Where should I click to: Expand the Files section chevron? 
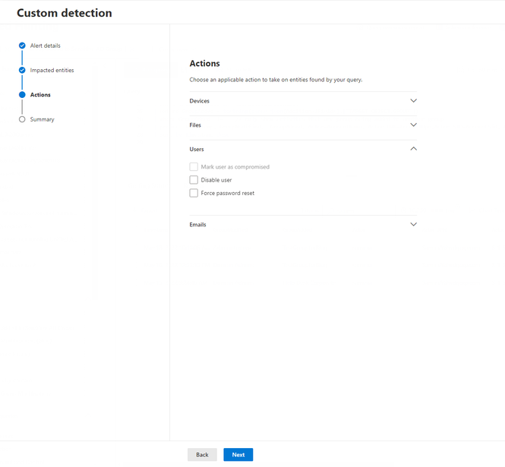pos(413,125)
